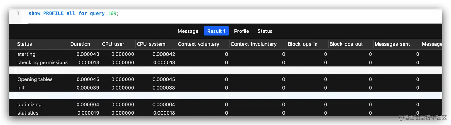Click the CPU_system column header
Image resolution: width=451 pixels, height=125 pixels.
[151, 44]
